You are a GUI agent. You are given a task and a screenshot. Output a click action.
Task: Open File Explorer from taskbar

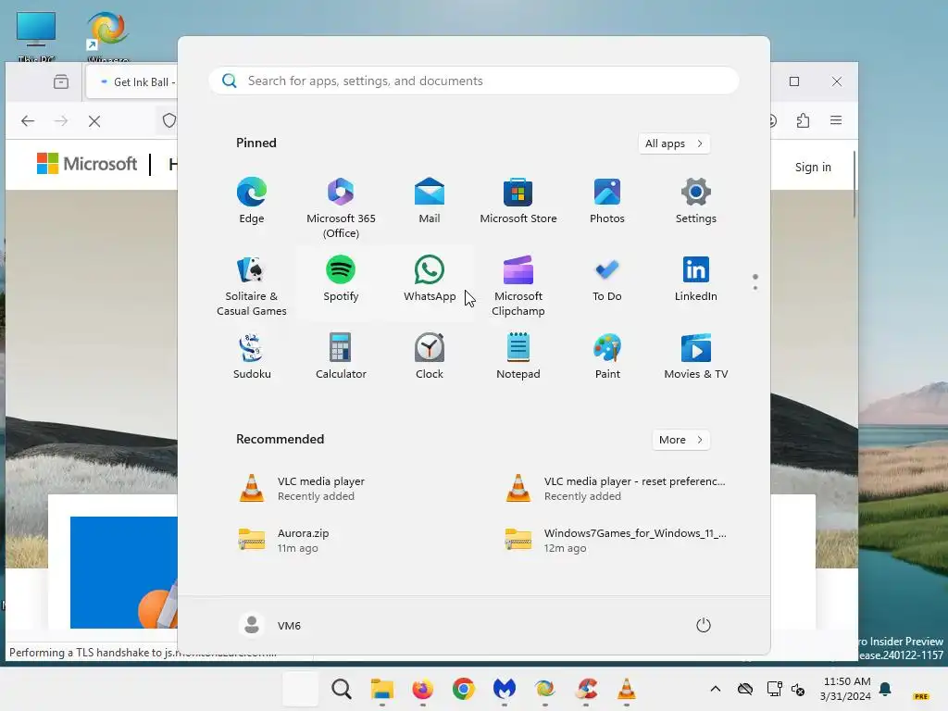click(382, 689)
